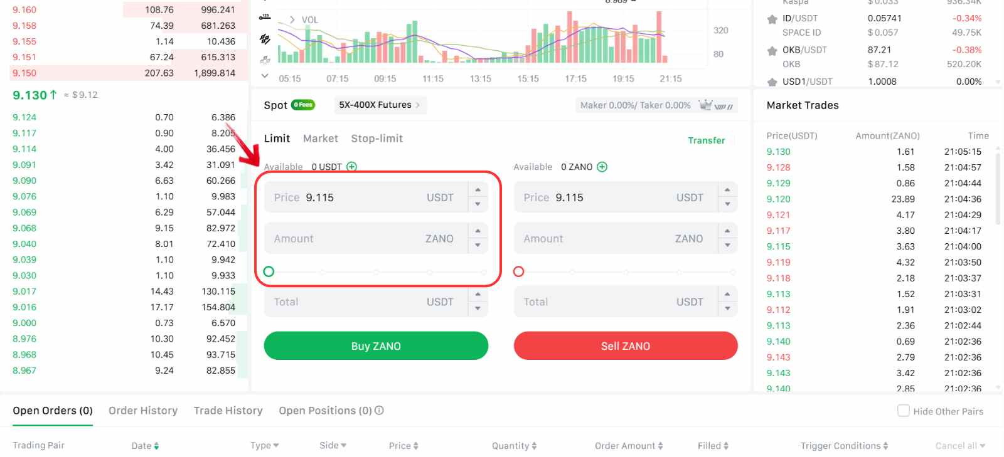Click the buy Price step-up arrow
Screen dimensions: 1004x457
point(478,189)
